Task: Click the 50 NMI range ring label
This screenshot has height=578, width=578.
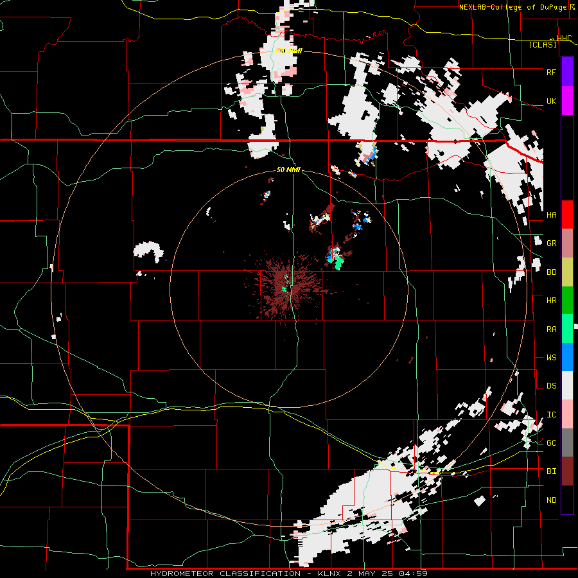Action: coord(288,170)
